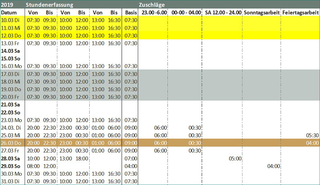Select the yellow 10.03 Di date cell

click(x=10, y=20)
